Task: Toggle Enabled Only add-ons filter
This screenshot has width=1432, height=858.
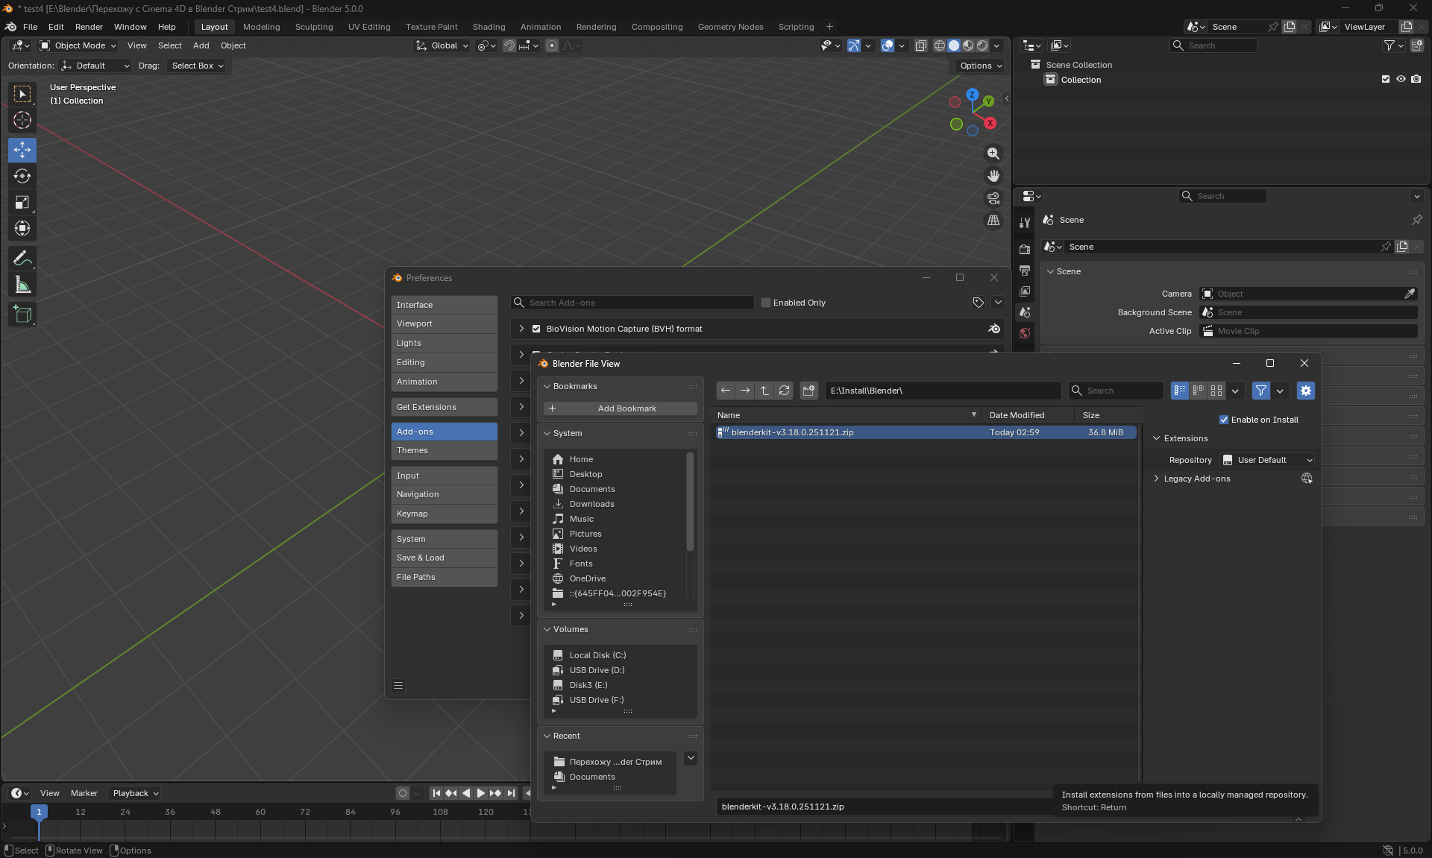Action: [766, 303]
